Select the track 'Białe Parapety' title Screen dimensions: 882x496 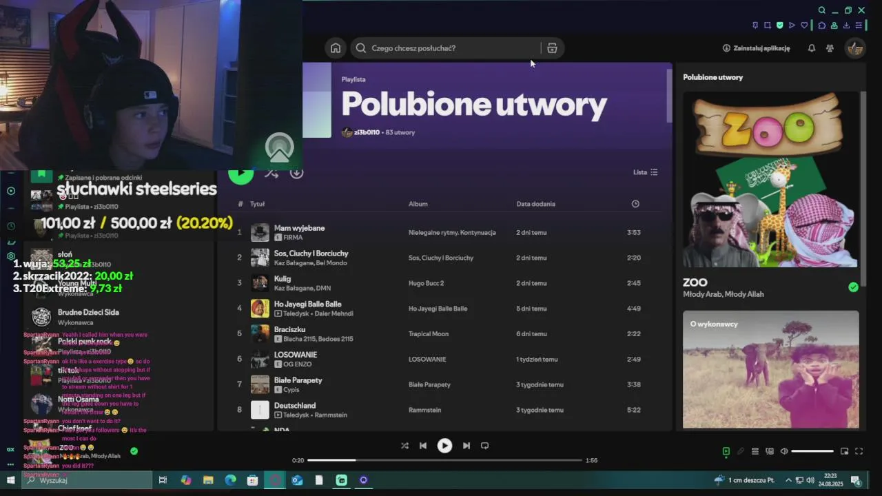tap(298, 380)
